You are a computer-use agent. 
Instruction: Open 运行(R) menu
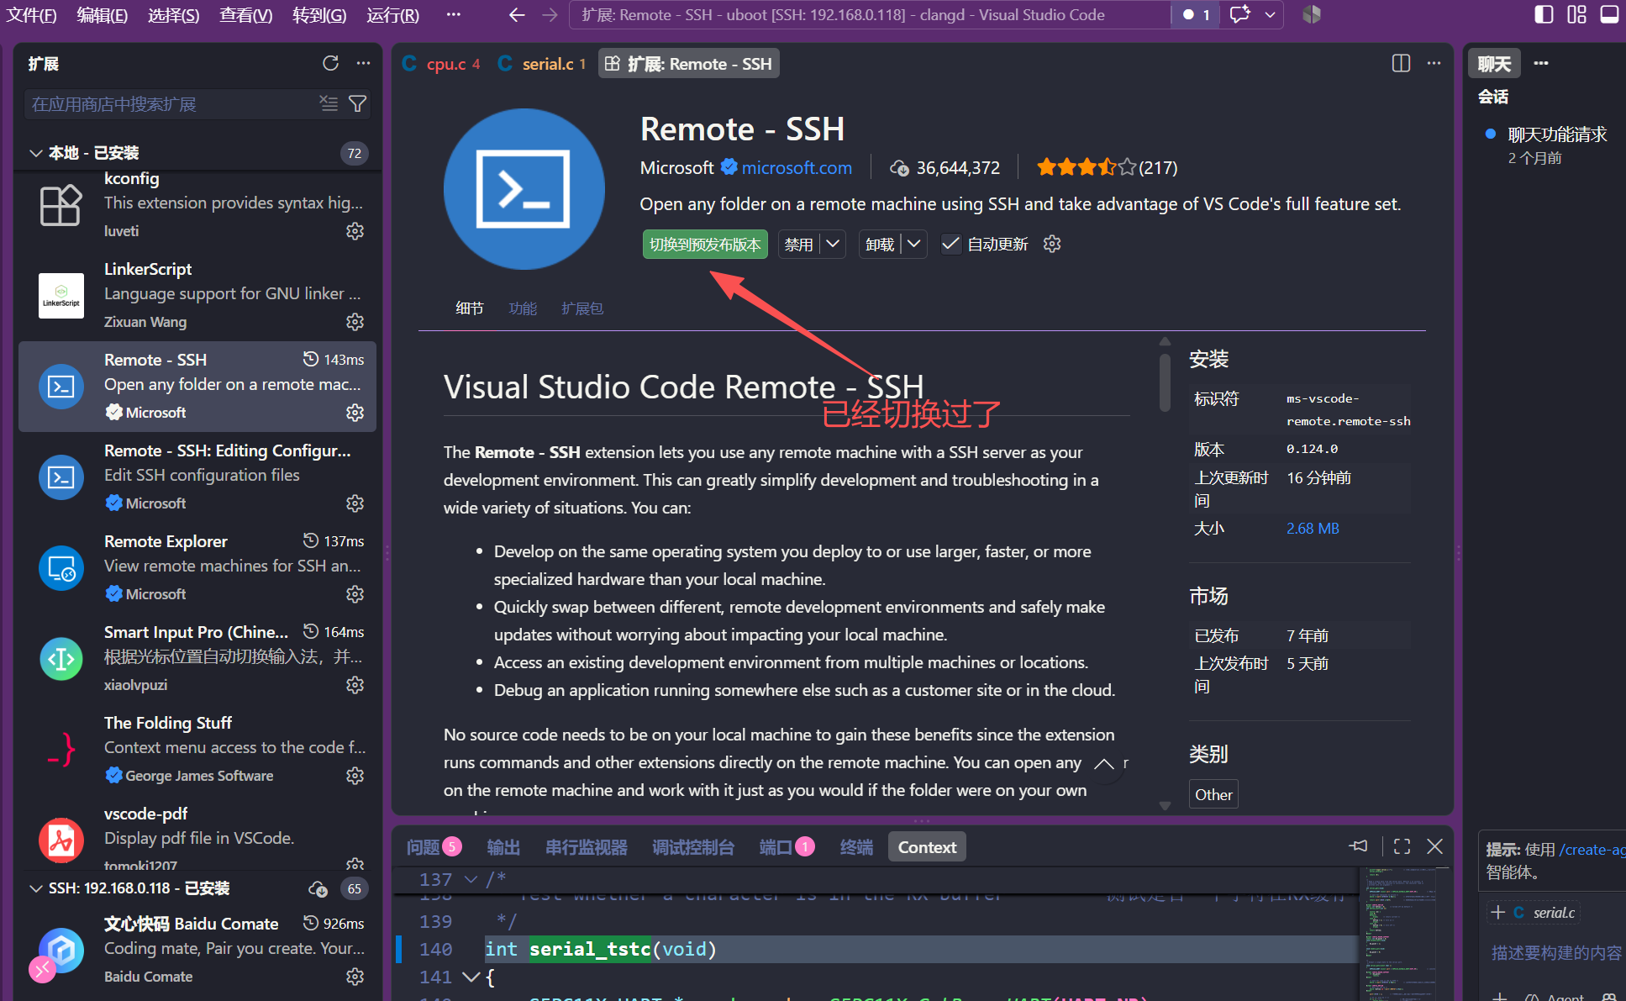point(392,14)
